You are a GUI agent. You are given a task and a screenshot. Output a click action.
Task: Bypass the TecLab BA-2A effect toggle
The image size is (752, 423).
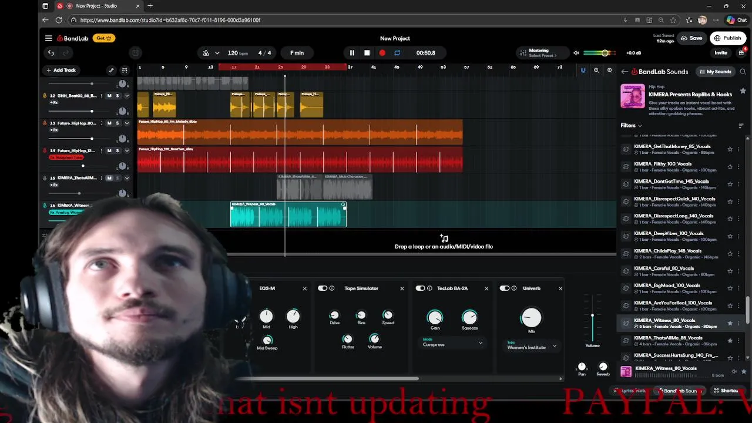[x=420, y=288]
